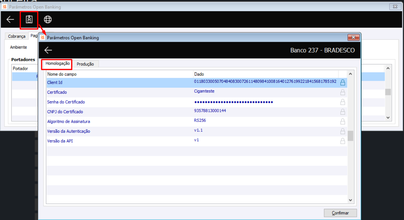The width and height of the screenshot is (404, 220).
Task: Select the Versão da Autenticação field name
Action: 68,131
